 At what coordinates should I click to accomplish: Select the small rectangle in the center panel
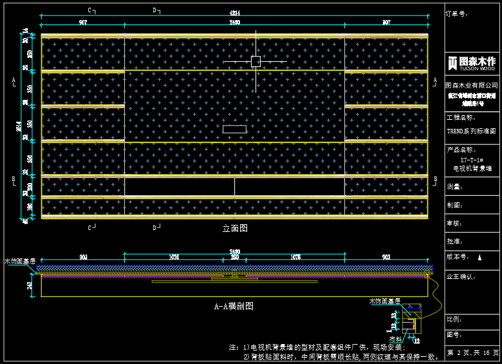pos(234,129)
